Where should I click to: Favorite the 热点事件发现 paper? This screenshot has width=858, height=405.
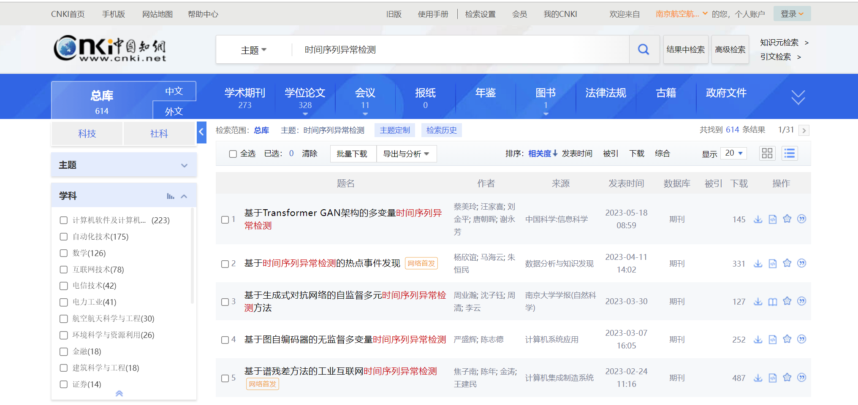(787, 263)
